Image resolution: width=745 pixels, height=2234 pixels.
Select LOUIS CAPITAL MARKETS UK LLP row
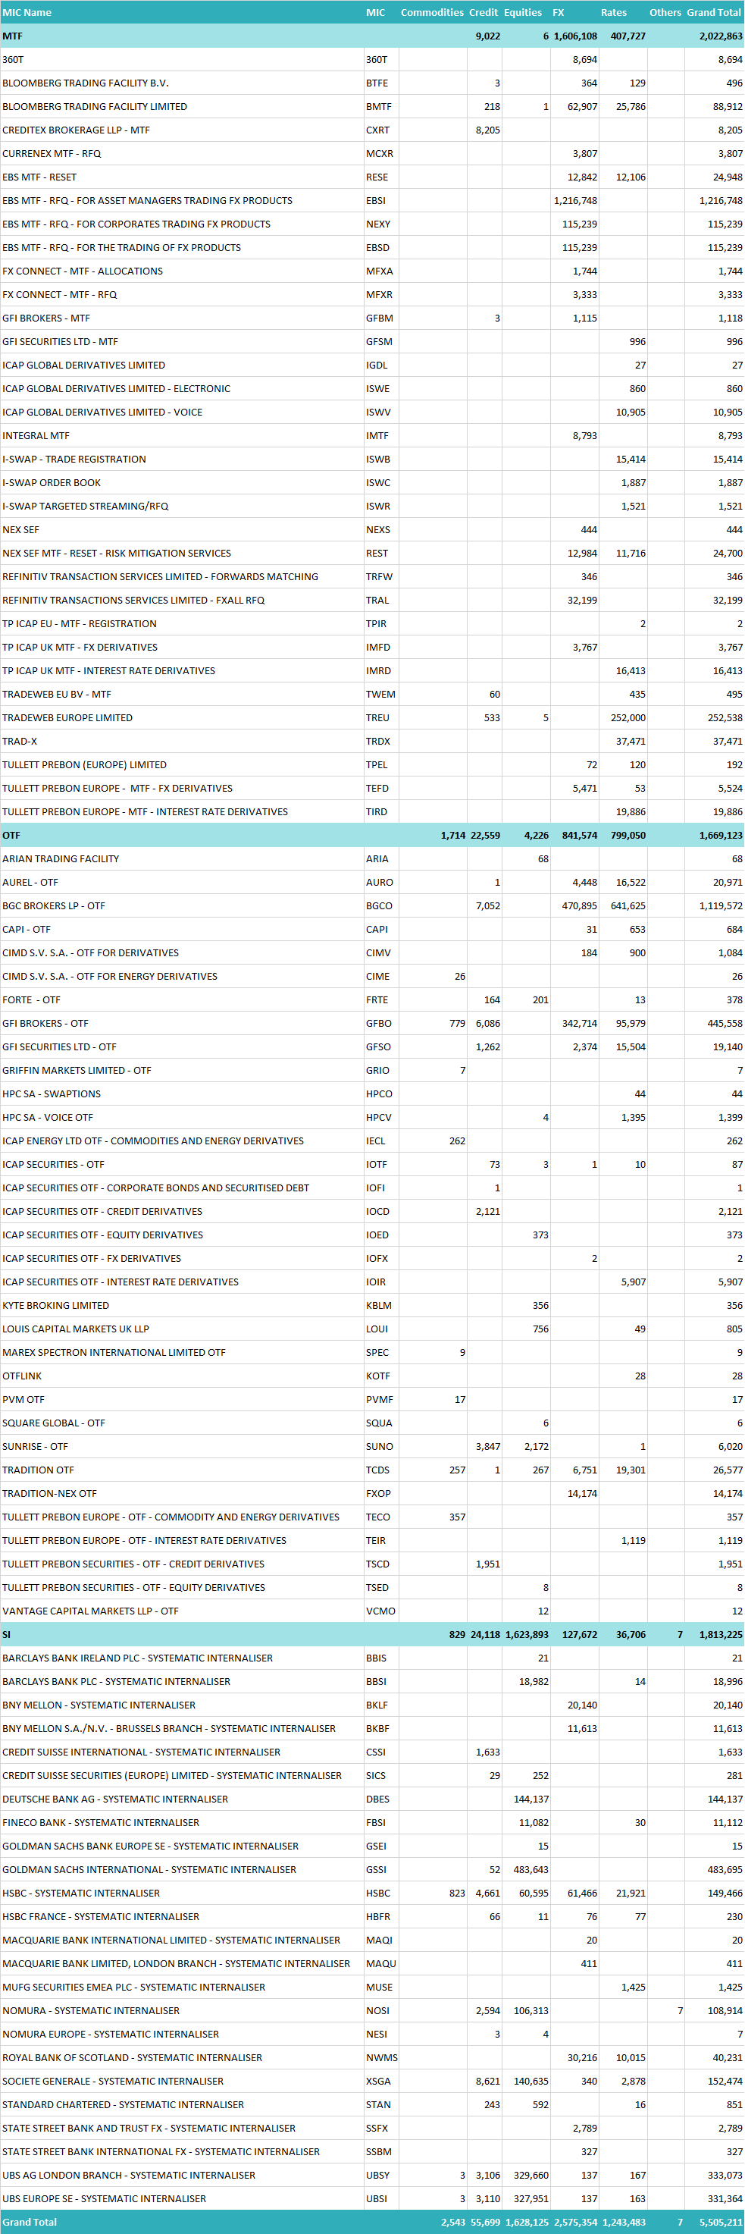click(373, 1329)
